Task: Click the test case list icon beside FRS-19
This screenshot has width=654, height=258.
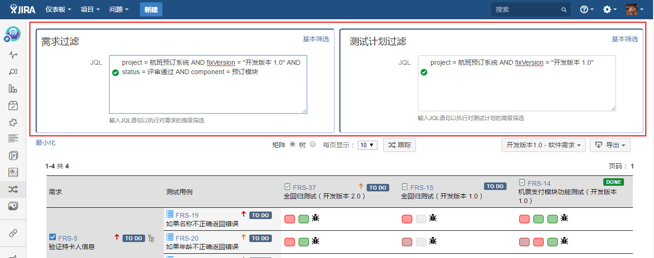Action: click(x=170, y=215)
